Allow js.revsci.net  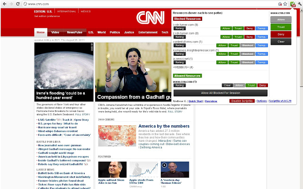(x=222, y=62)
